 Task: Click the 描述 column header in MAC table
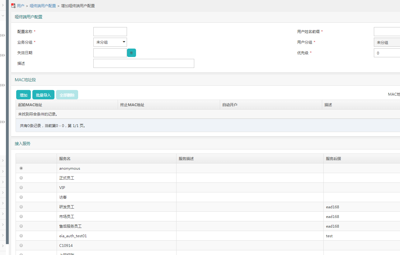click(x=361, y=105)
